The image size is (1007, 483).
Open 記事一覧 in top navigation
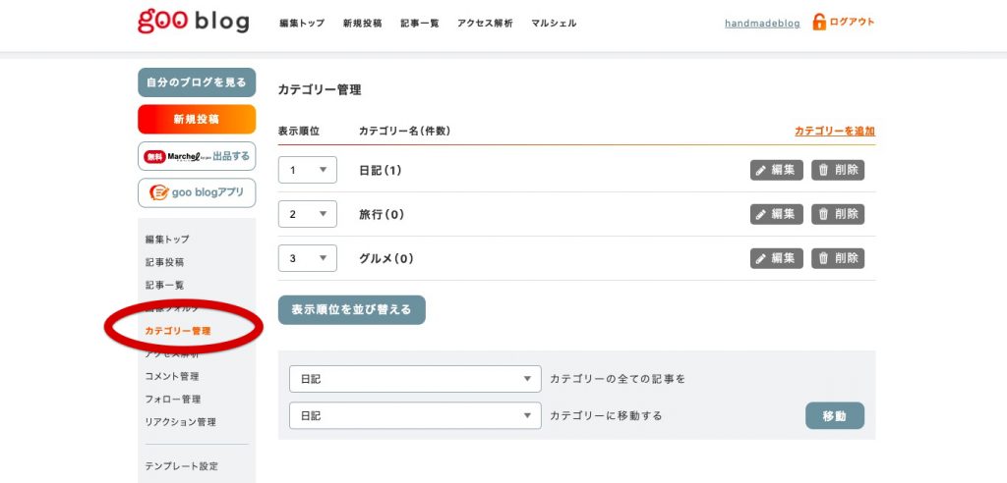tap(419, 24)
